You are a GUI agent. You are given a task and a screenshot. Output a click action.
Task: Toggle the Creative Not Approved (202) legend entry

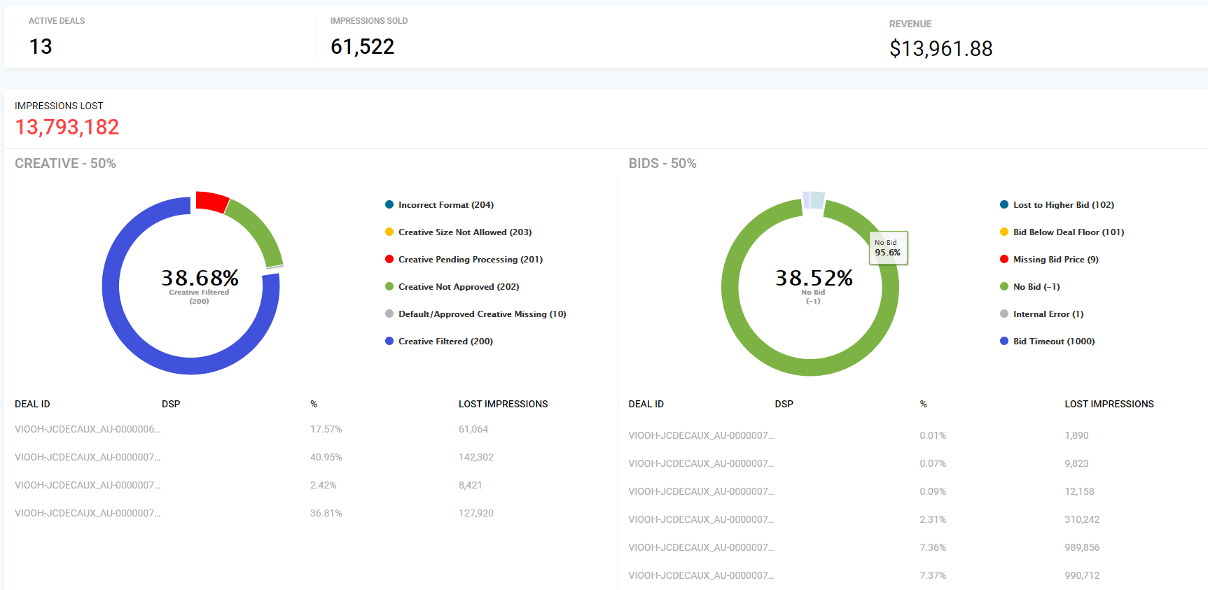coord(458,287)
